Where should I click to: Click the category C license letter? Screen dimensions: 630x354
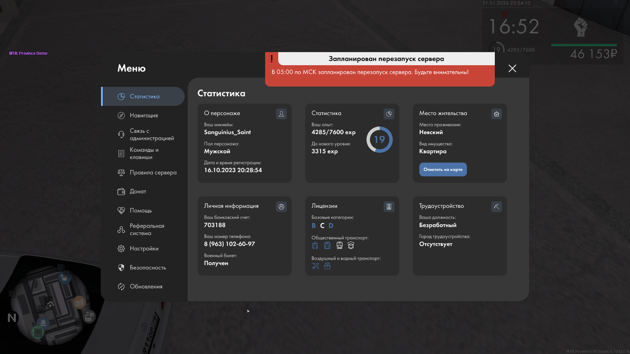tap(322, 226)
